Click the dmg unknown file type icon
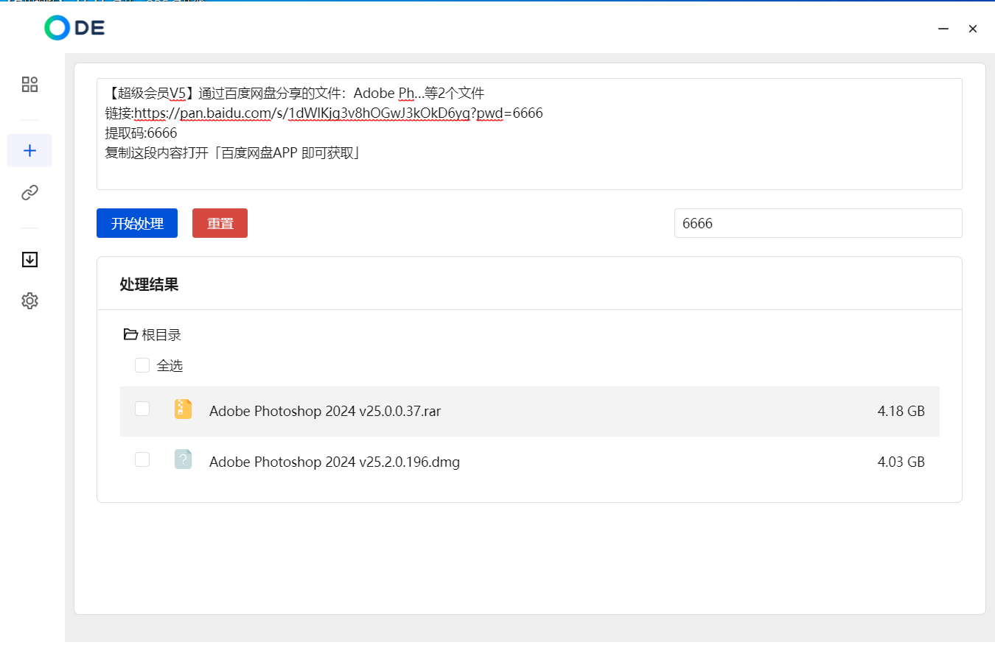 183,460
